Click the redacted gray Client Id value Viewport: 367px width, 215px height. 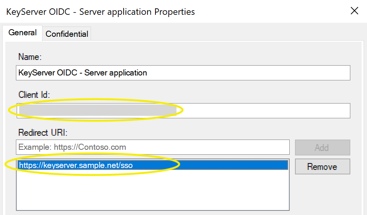(x=97, y=110)
